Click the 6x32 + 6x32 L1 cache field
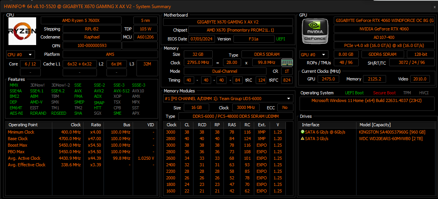The width and height of the screenshot is (438, 199). 80,64
